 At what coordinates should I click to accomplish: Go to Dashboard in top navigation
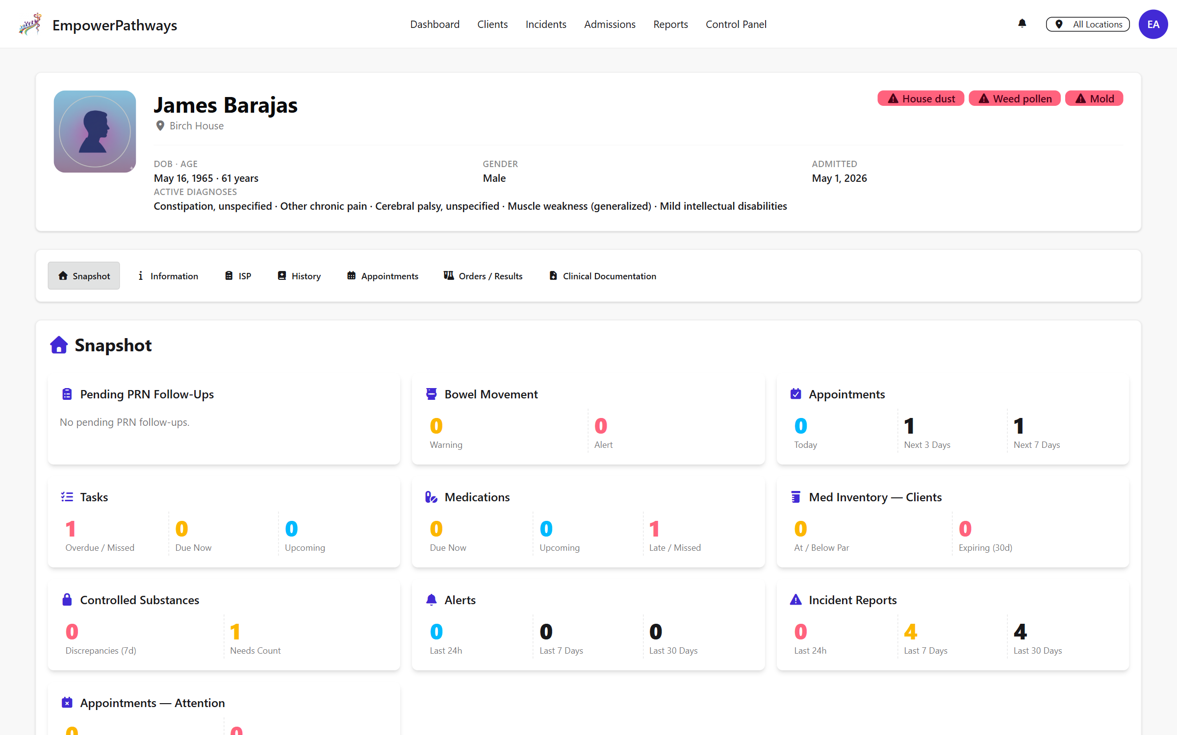point(435,24)
